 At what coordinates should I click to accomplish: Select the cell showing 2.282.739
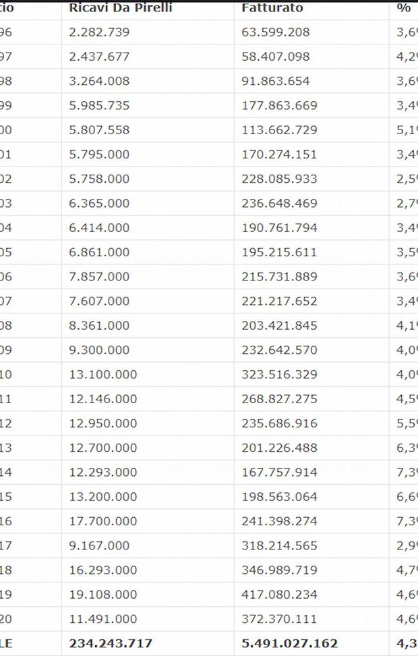pyautogui.click(x=99, y=32)
